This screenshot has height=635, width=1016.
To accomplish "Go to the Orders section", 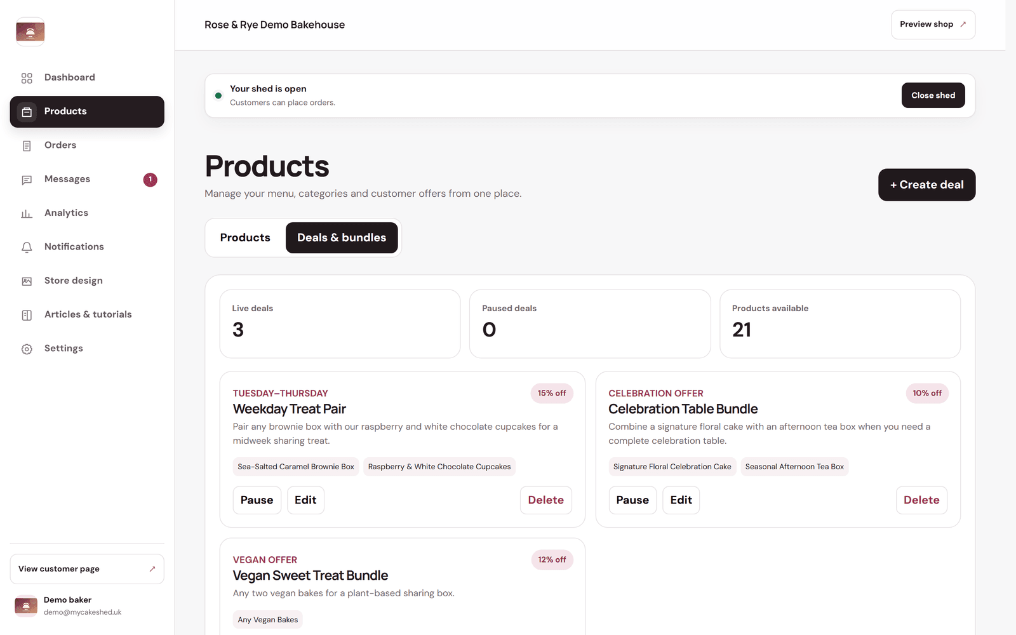I will click(87, 145).
